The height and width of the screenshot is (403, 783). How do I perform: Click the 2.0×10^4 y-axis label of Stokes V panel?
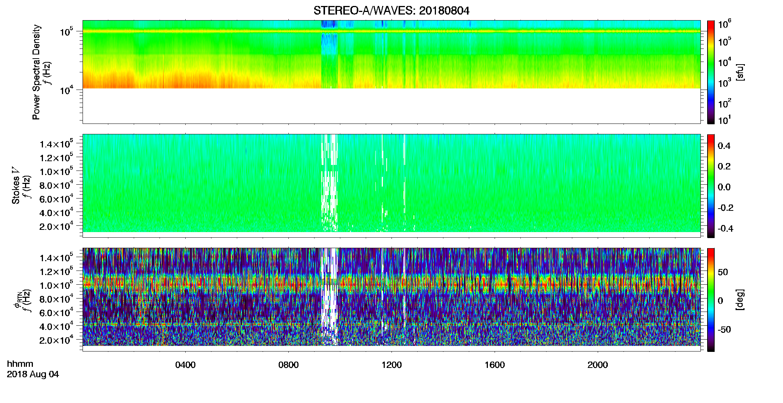(x=57, y=226)
